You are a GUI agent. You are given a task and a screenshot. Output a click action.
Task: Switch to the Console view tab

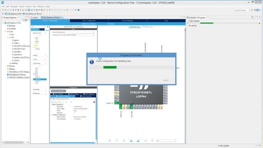coord(191,17)
